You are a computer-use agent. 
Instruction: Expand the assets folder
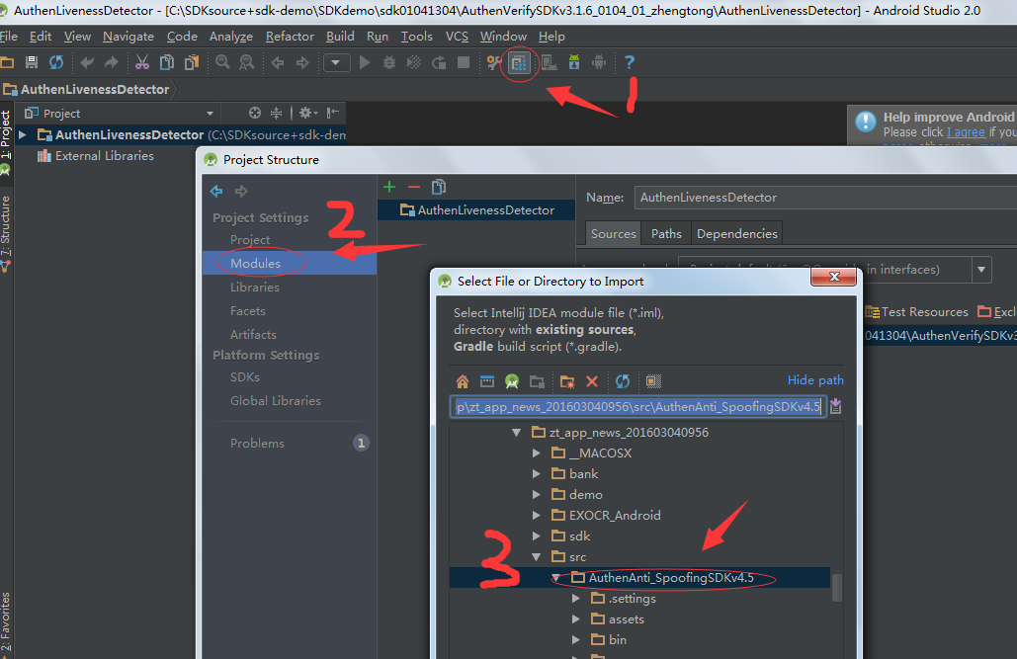[x=577, y=619]
